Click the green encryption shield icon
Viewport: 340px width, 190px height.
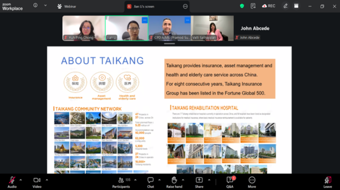[x=242, y=6]
